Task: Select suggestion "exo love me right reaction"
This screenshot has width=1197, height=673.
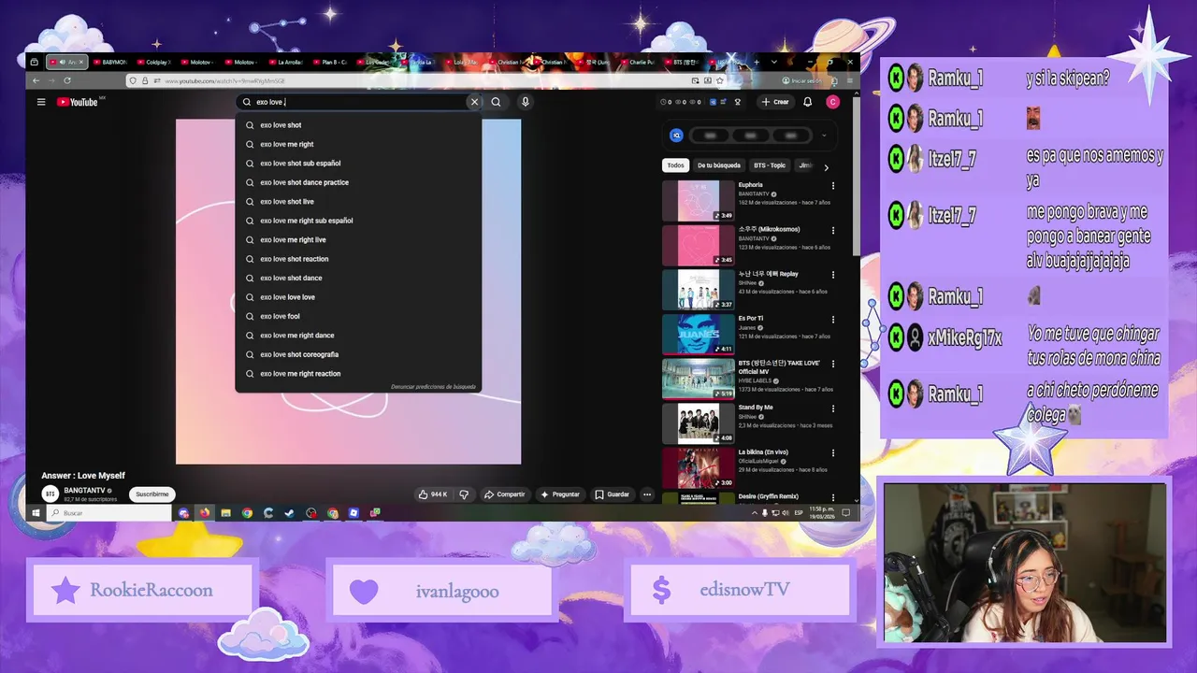Action: [358, 374]
